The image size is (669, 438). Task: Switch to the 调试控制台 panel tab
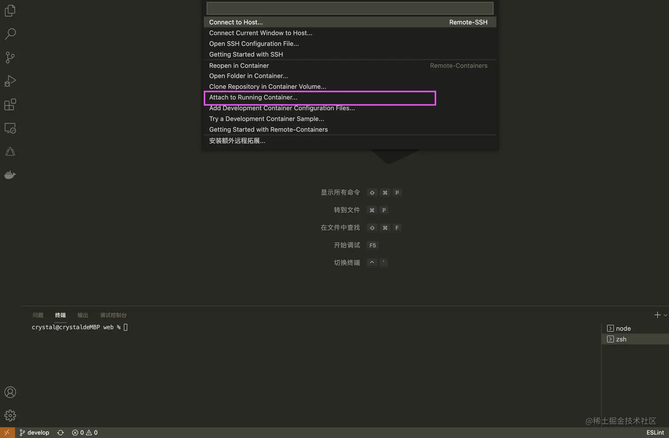tap(113, 315)
